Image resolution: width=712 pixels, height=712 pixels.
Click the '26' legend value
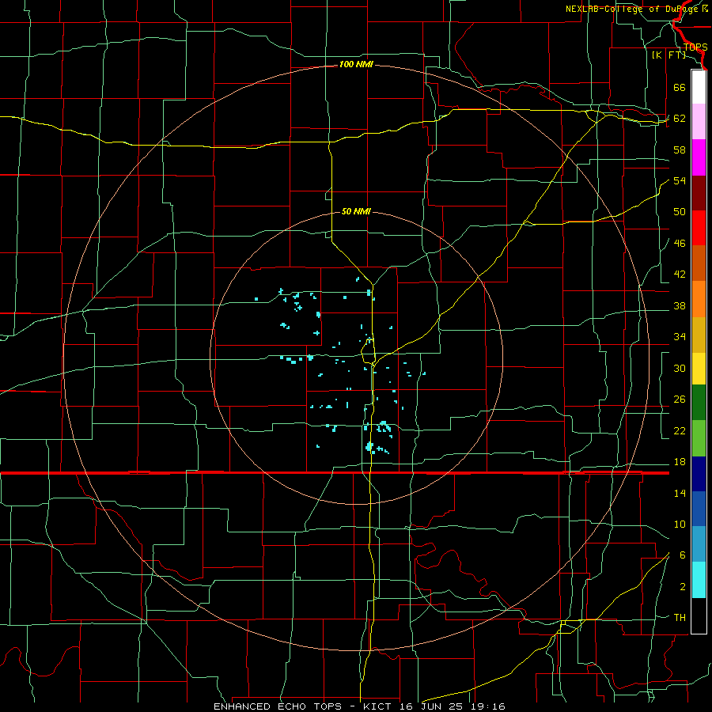coord(680,400)
